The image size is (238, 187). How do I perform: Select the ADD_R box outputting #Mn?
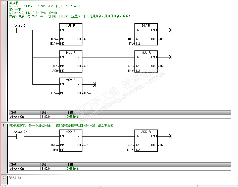(146, 141)
